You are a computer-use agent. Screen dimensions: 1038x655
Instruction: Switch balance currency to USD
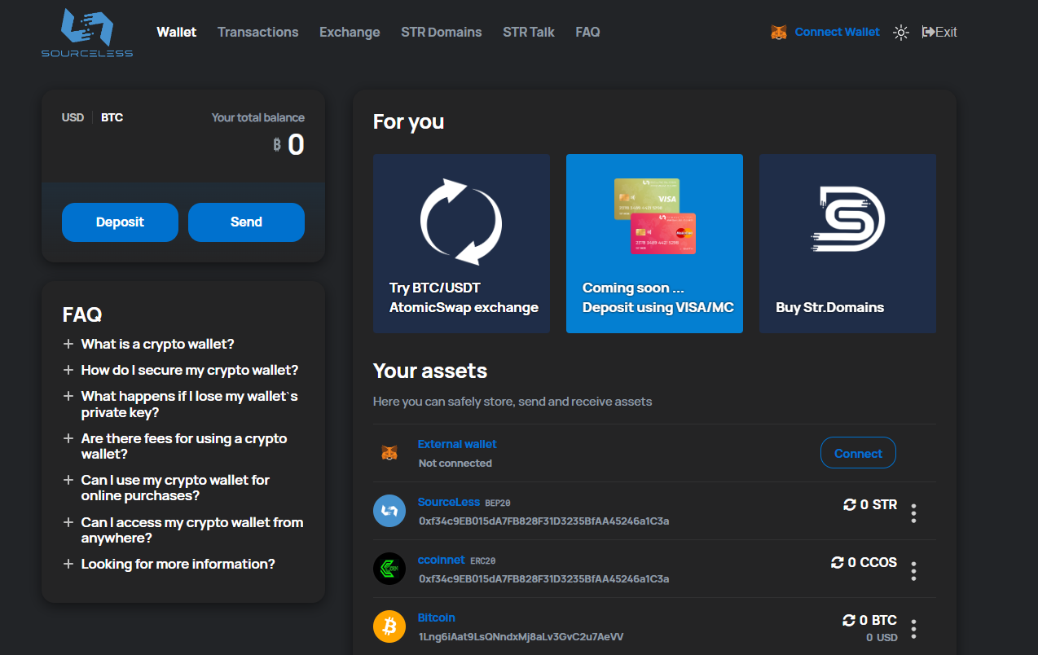(73, 117)
